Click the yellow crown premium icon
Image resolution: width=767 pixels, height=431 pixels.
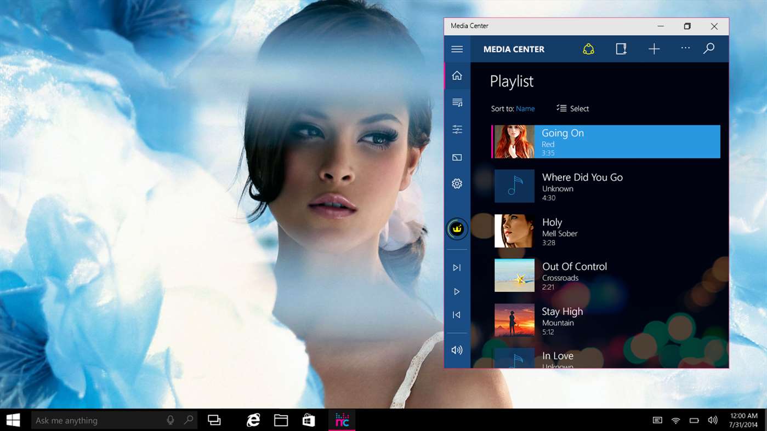(457, 229)
